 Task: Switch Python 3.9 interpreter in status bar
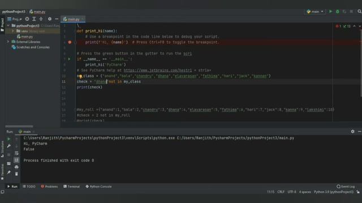[x=334, y=192]
